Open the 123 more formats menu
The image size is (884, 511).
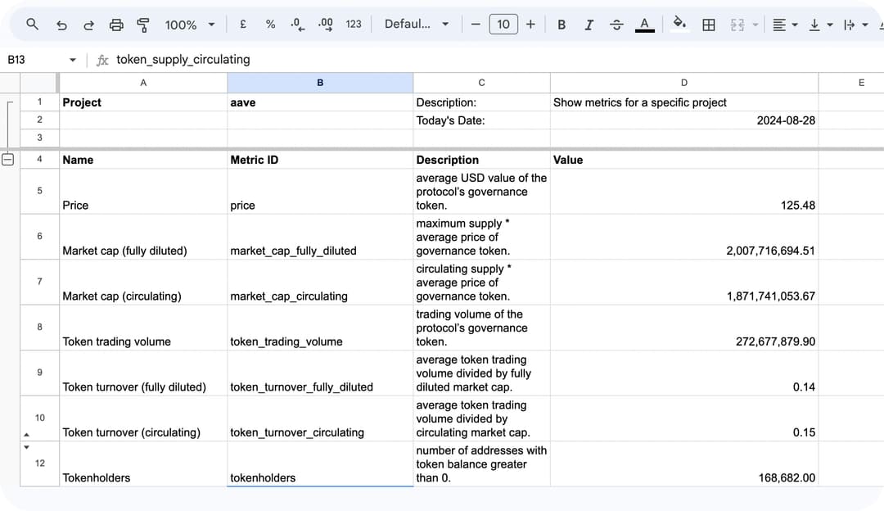tap(354, 25)
